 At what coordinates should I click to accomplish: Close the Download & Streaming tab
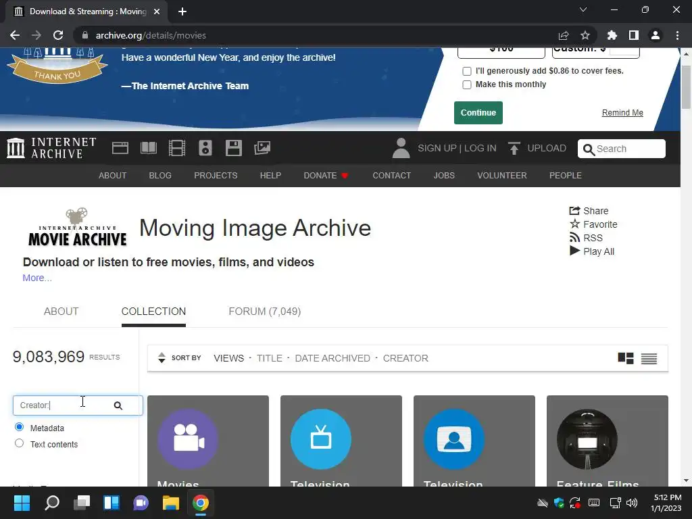pyautogui.click(x=156, y=11)
